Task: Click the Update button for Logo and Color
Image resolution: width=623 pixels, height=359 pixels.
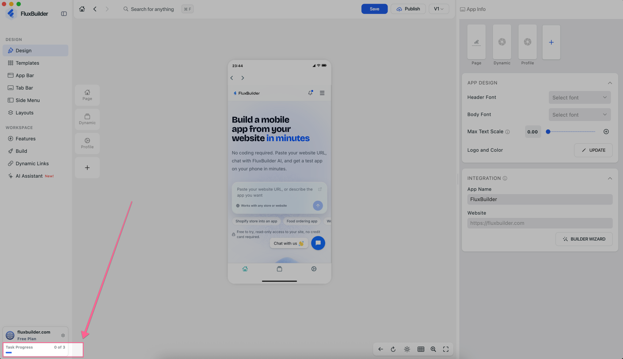Action: (593, 150)
